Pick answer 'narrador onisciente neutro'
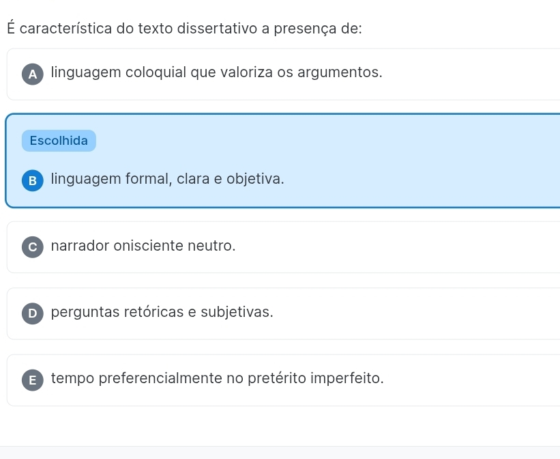Screen dimensions: 560x459 pos(143,245)
